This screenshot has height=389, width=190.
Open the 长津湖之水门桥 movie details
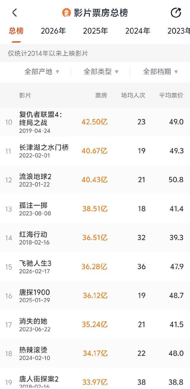pyautogui.click(x=44, y=148)
